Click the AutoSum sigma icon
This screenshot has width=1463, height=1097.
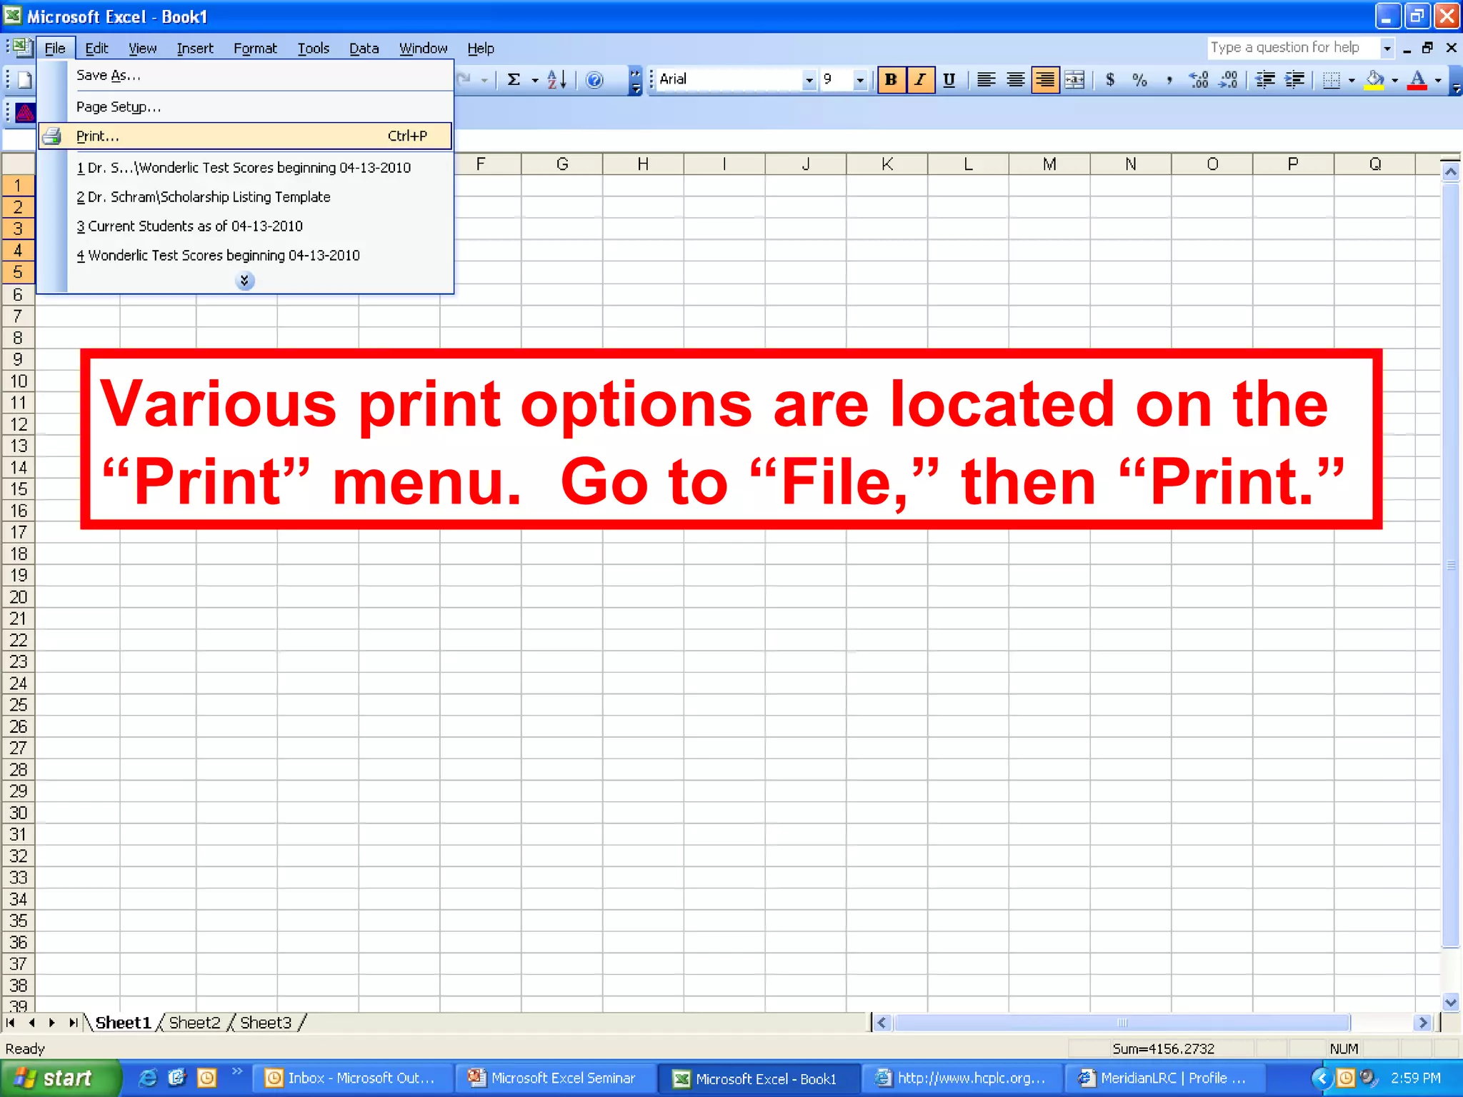click(514, 79)
